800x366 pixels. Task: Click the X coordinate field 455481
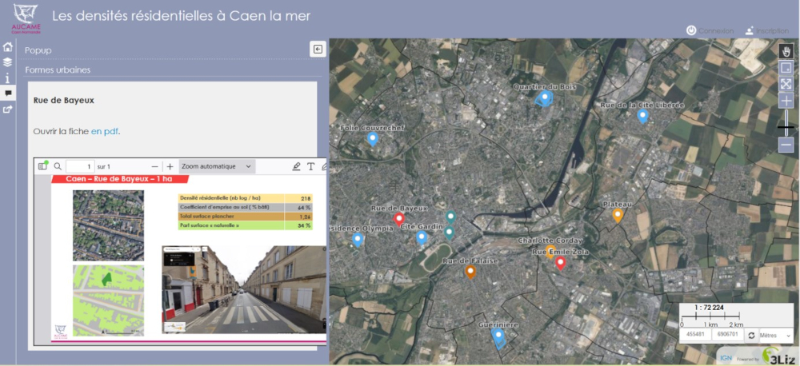pos(696,336)
